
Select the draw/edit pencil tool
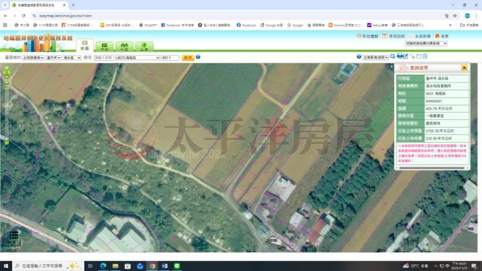pyautogui.click(x=405, y=57)
